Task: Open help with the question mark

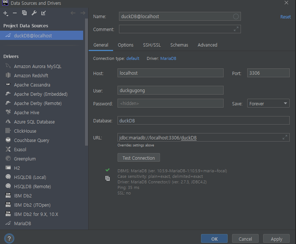Action: pyautogui.click(x=9, y=238)
